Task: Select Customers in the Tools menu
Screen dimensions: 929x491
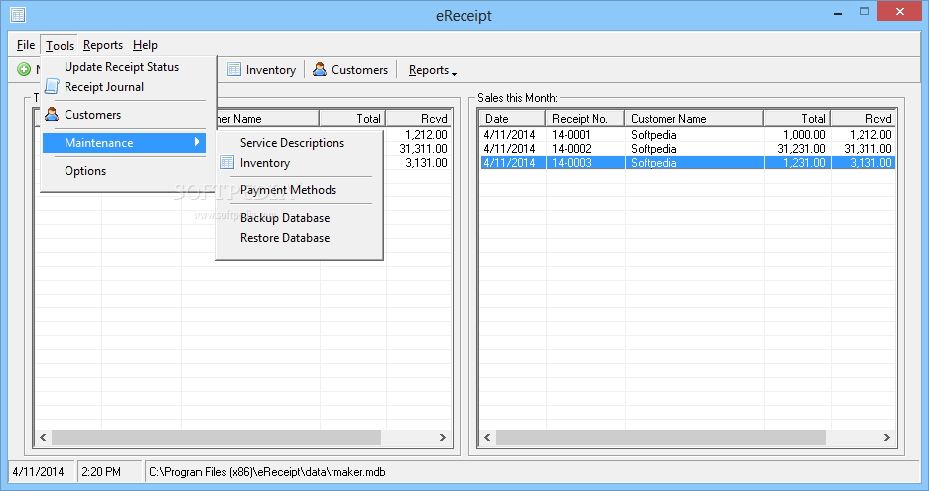Action: pos(124,115)
